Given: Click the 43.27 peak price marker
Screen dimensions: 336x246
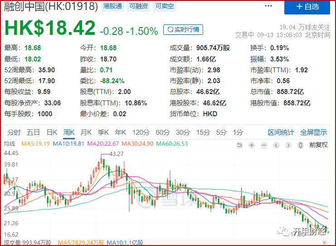Looking at the screenshot, I should coord(117,154).
